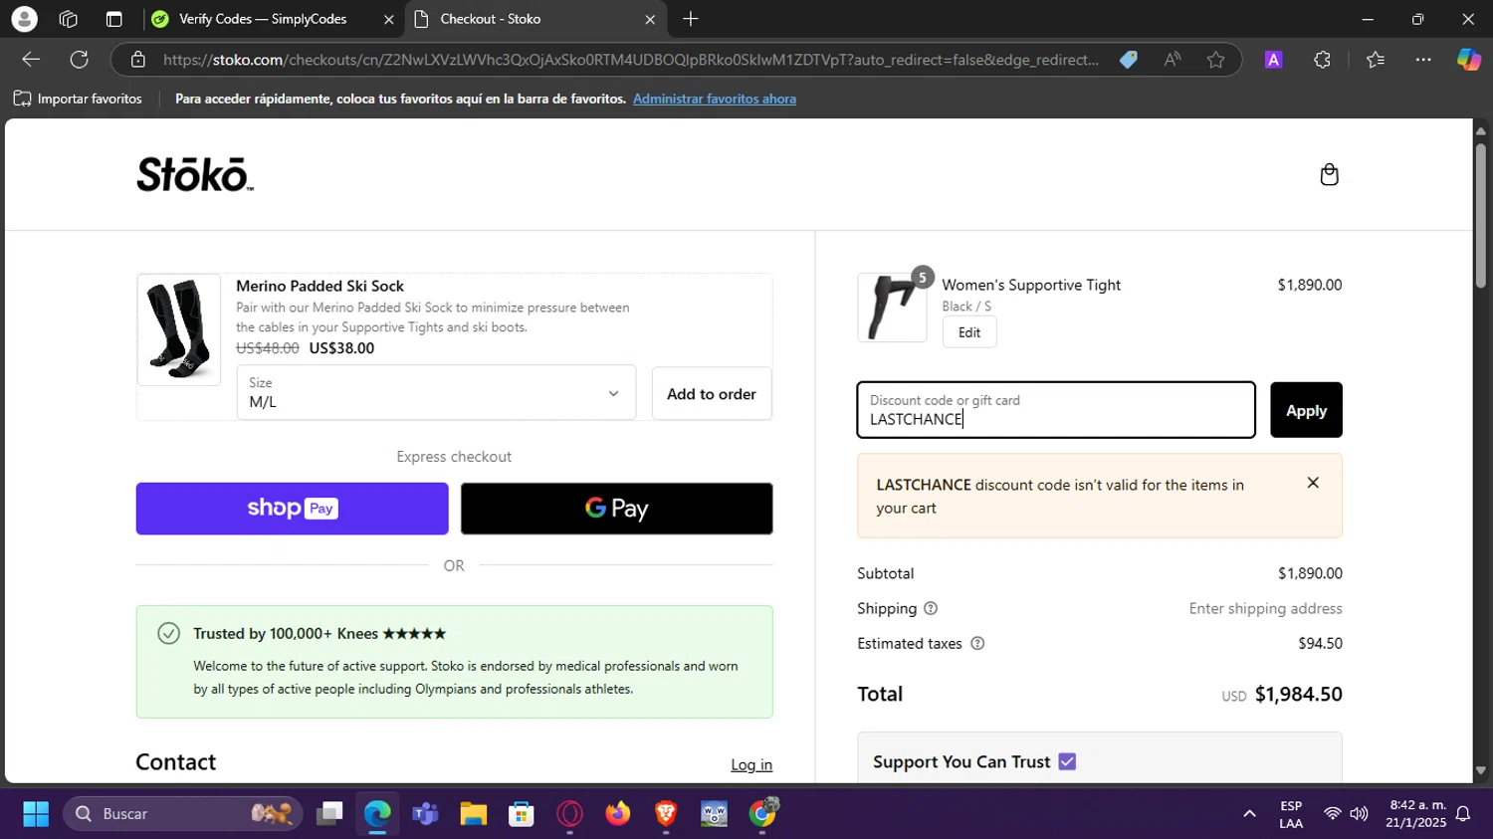Screen dimensions: 1493x839
Task: Open Copilot sidebar icon
Action: (x=1469, y=60)
